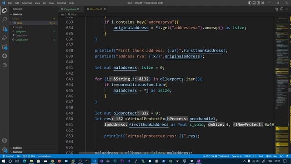Open the View menu
This screenshot has width=291, height=164.
click(x=37, y=3)
